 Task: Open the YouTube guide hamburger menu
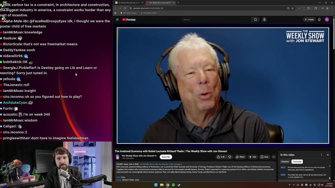coord(117,20)
